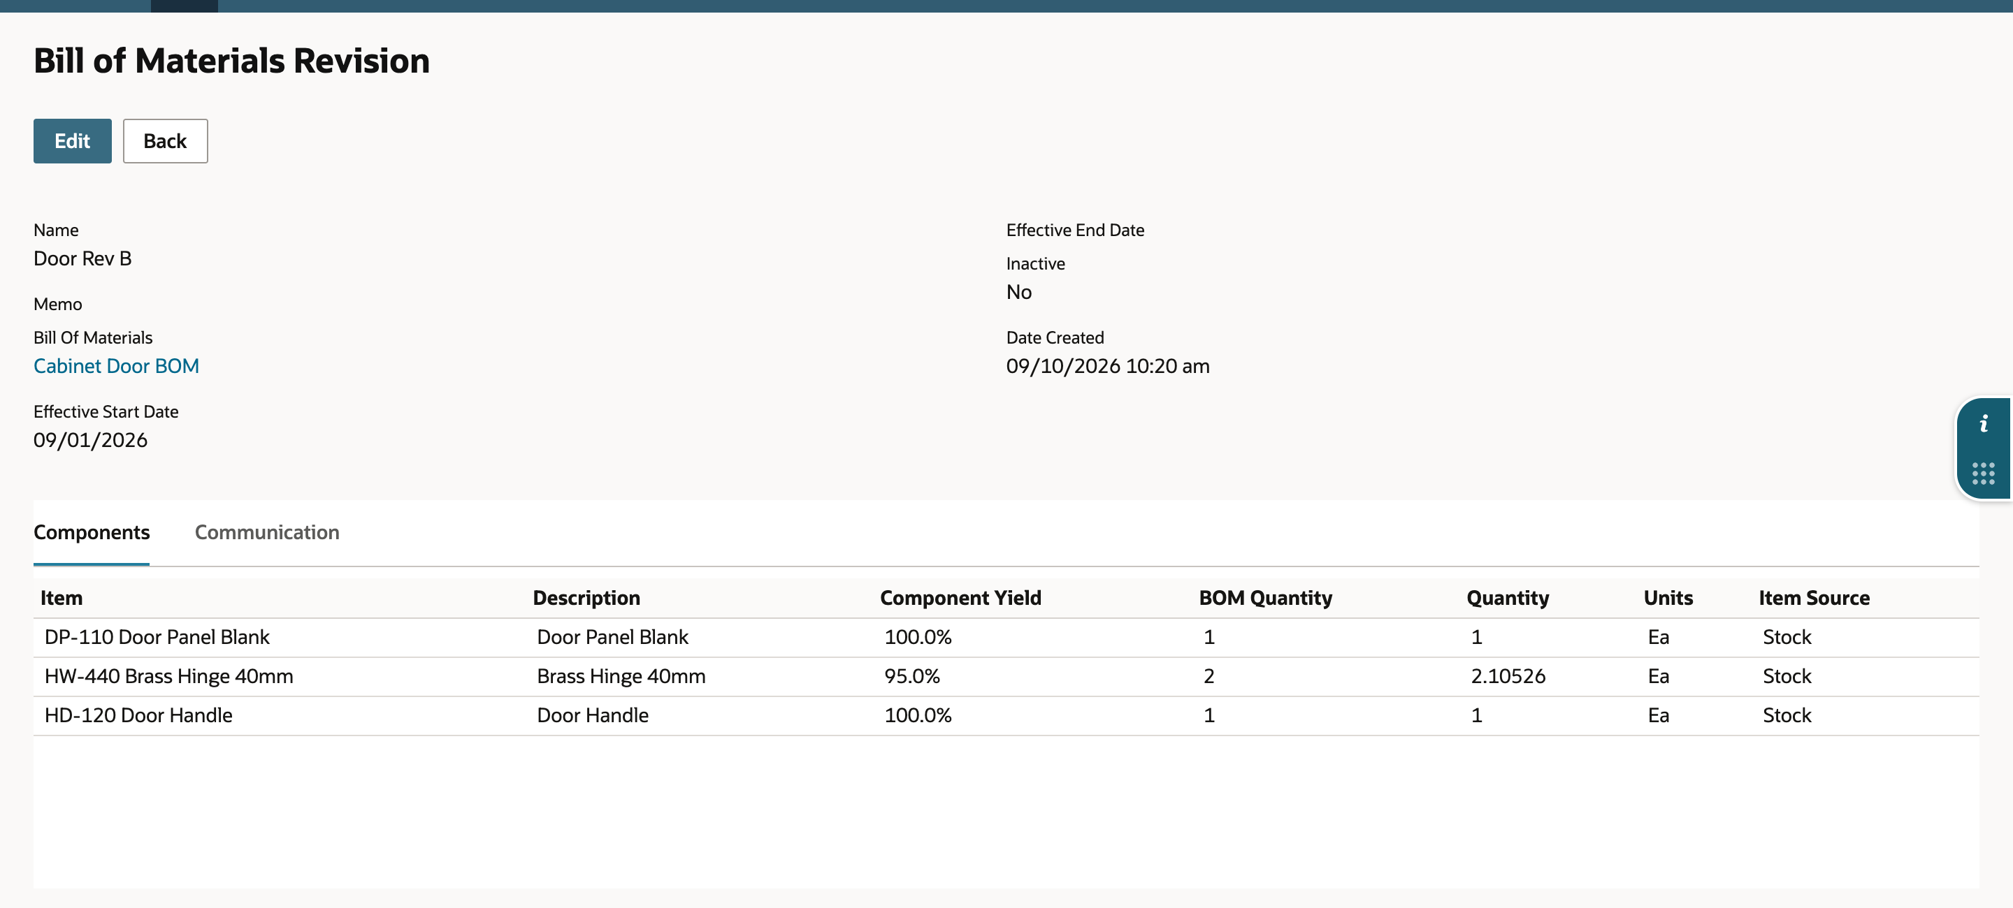Click 100.0% yield in Door Panel Blank row

[918, 637]
